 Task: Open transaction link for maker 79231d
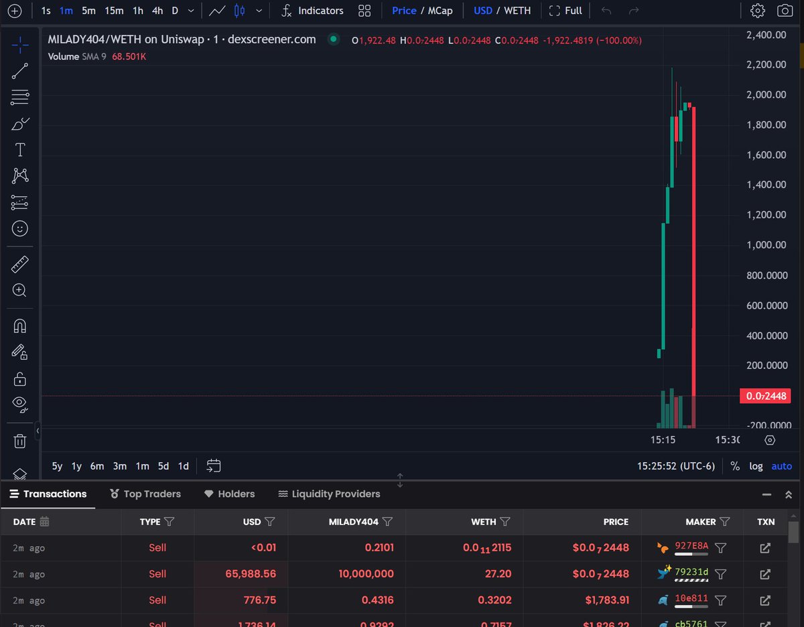(x=764, y=574)
